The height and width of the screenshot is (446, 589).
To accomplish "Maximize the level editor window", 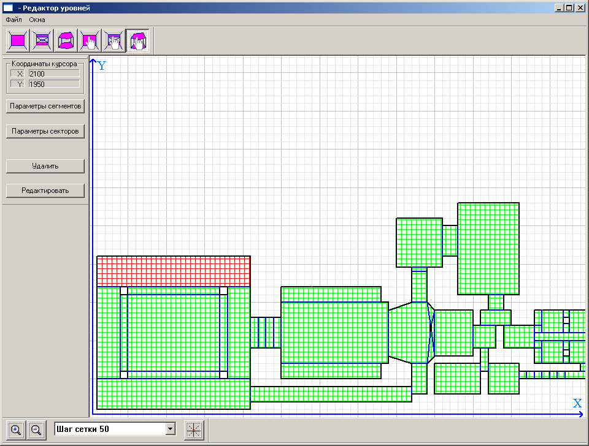I will tap(569, 8).
